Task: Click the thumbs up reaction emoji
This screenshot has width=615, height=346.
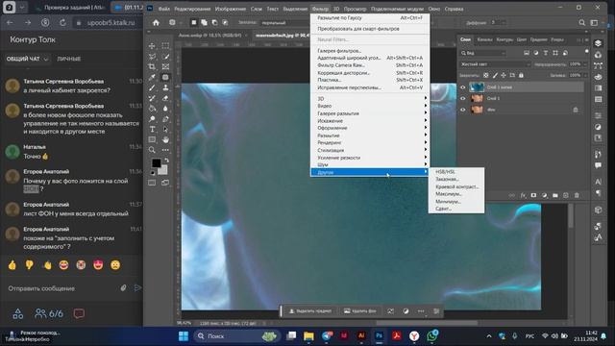Action: pyautogui.click(x=12, y=265)
